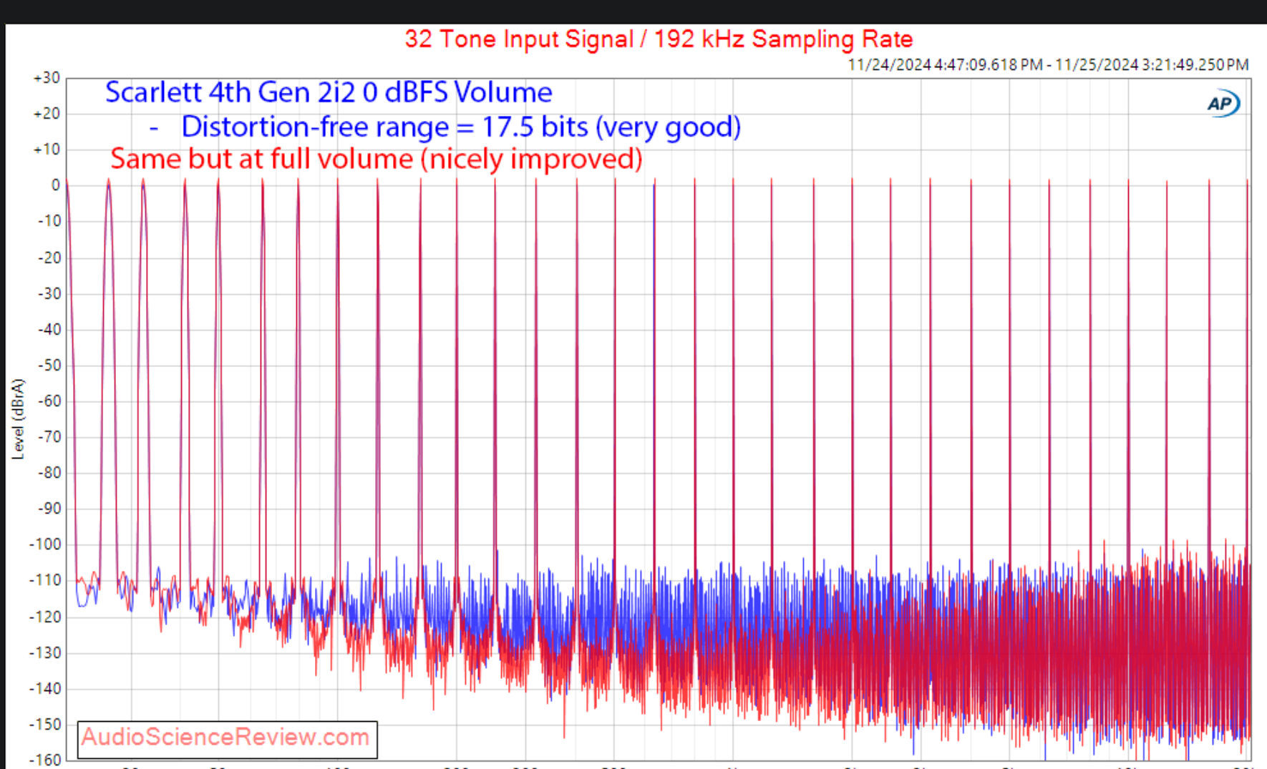Click the "+30" y-axis tick label
This screenshot has width=1267, height=769.
click(47, 78)
